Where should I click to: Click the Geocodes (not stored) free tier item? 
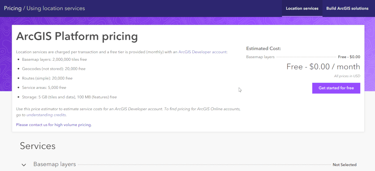(54, 69)
